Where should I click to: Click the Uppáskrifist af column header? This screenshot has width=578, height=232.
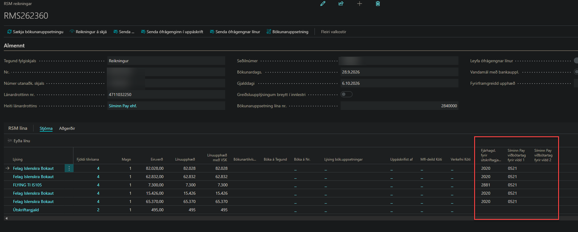point(401,159)
